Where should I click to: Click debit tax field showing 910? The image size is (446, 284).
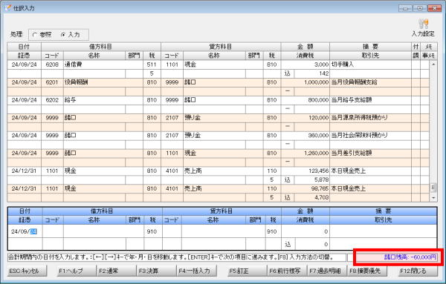tap(152, 231)
